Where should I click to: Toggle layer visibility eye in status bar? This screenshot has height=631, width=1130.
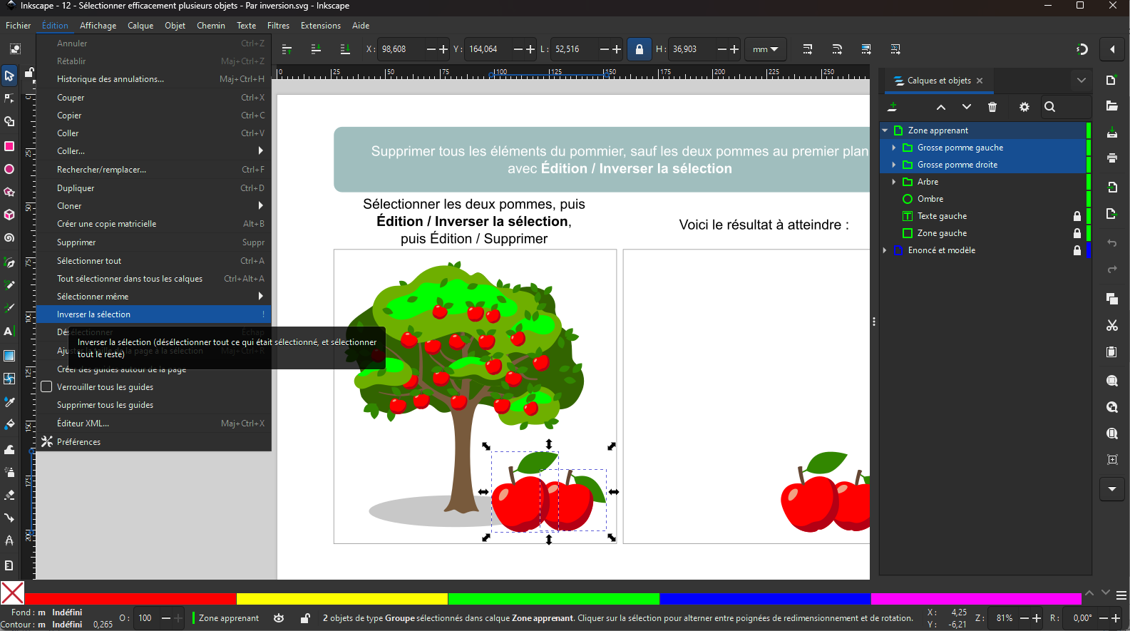pos(279,618)
